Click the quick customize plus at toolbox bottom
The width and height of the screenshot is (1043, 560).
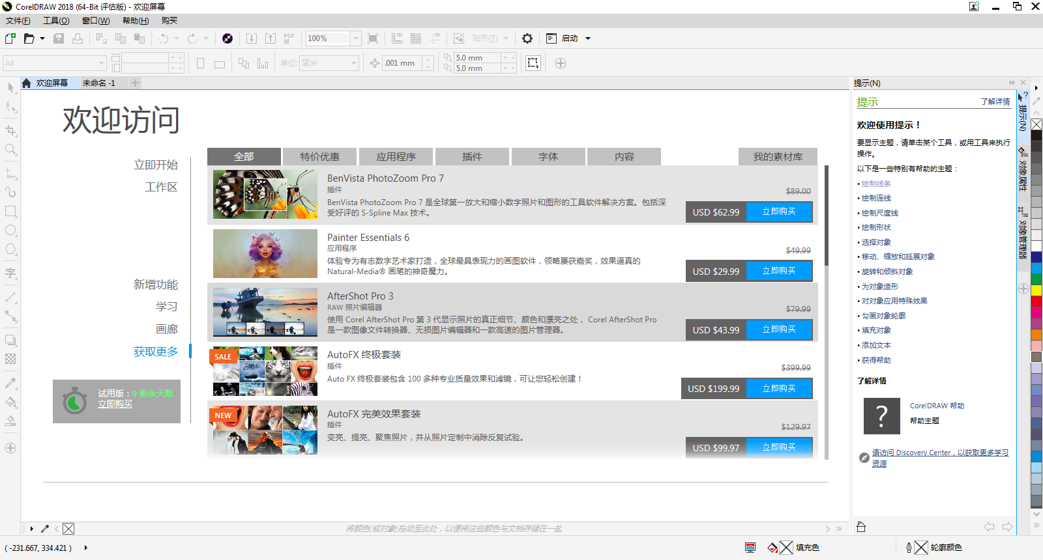[x=10, y=448]
